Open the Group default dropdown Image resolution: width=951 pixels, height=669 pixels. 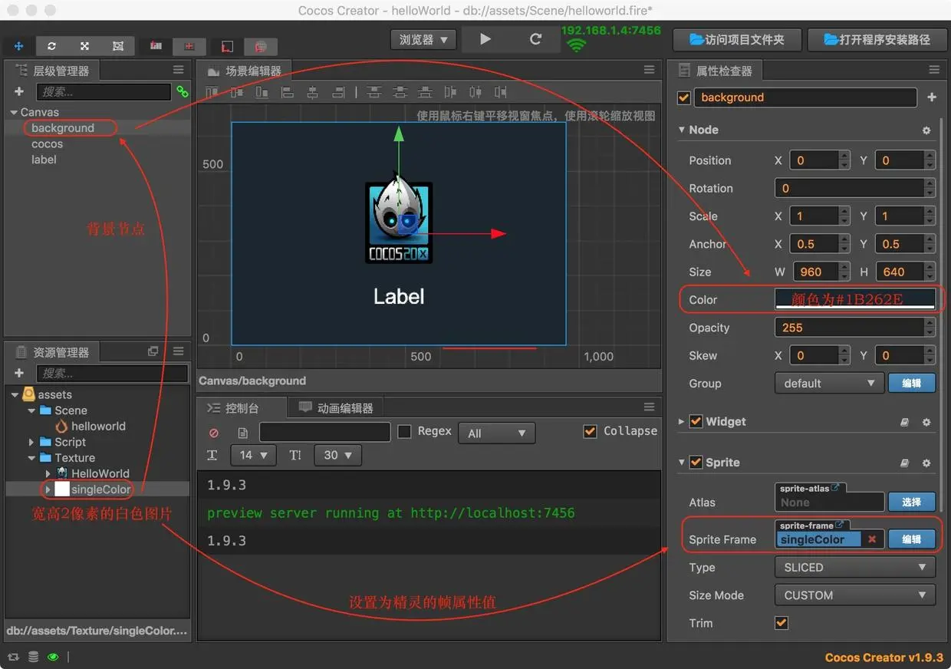point(828,383)
